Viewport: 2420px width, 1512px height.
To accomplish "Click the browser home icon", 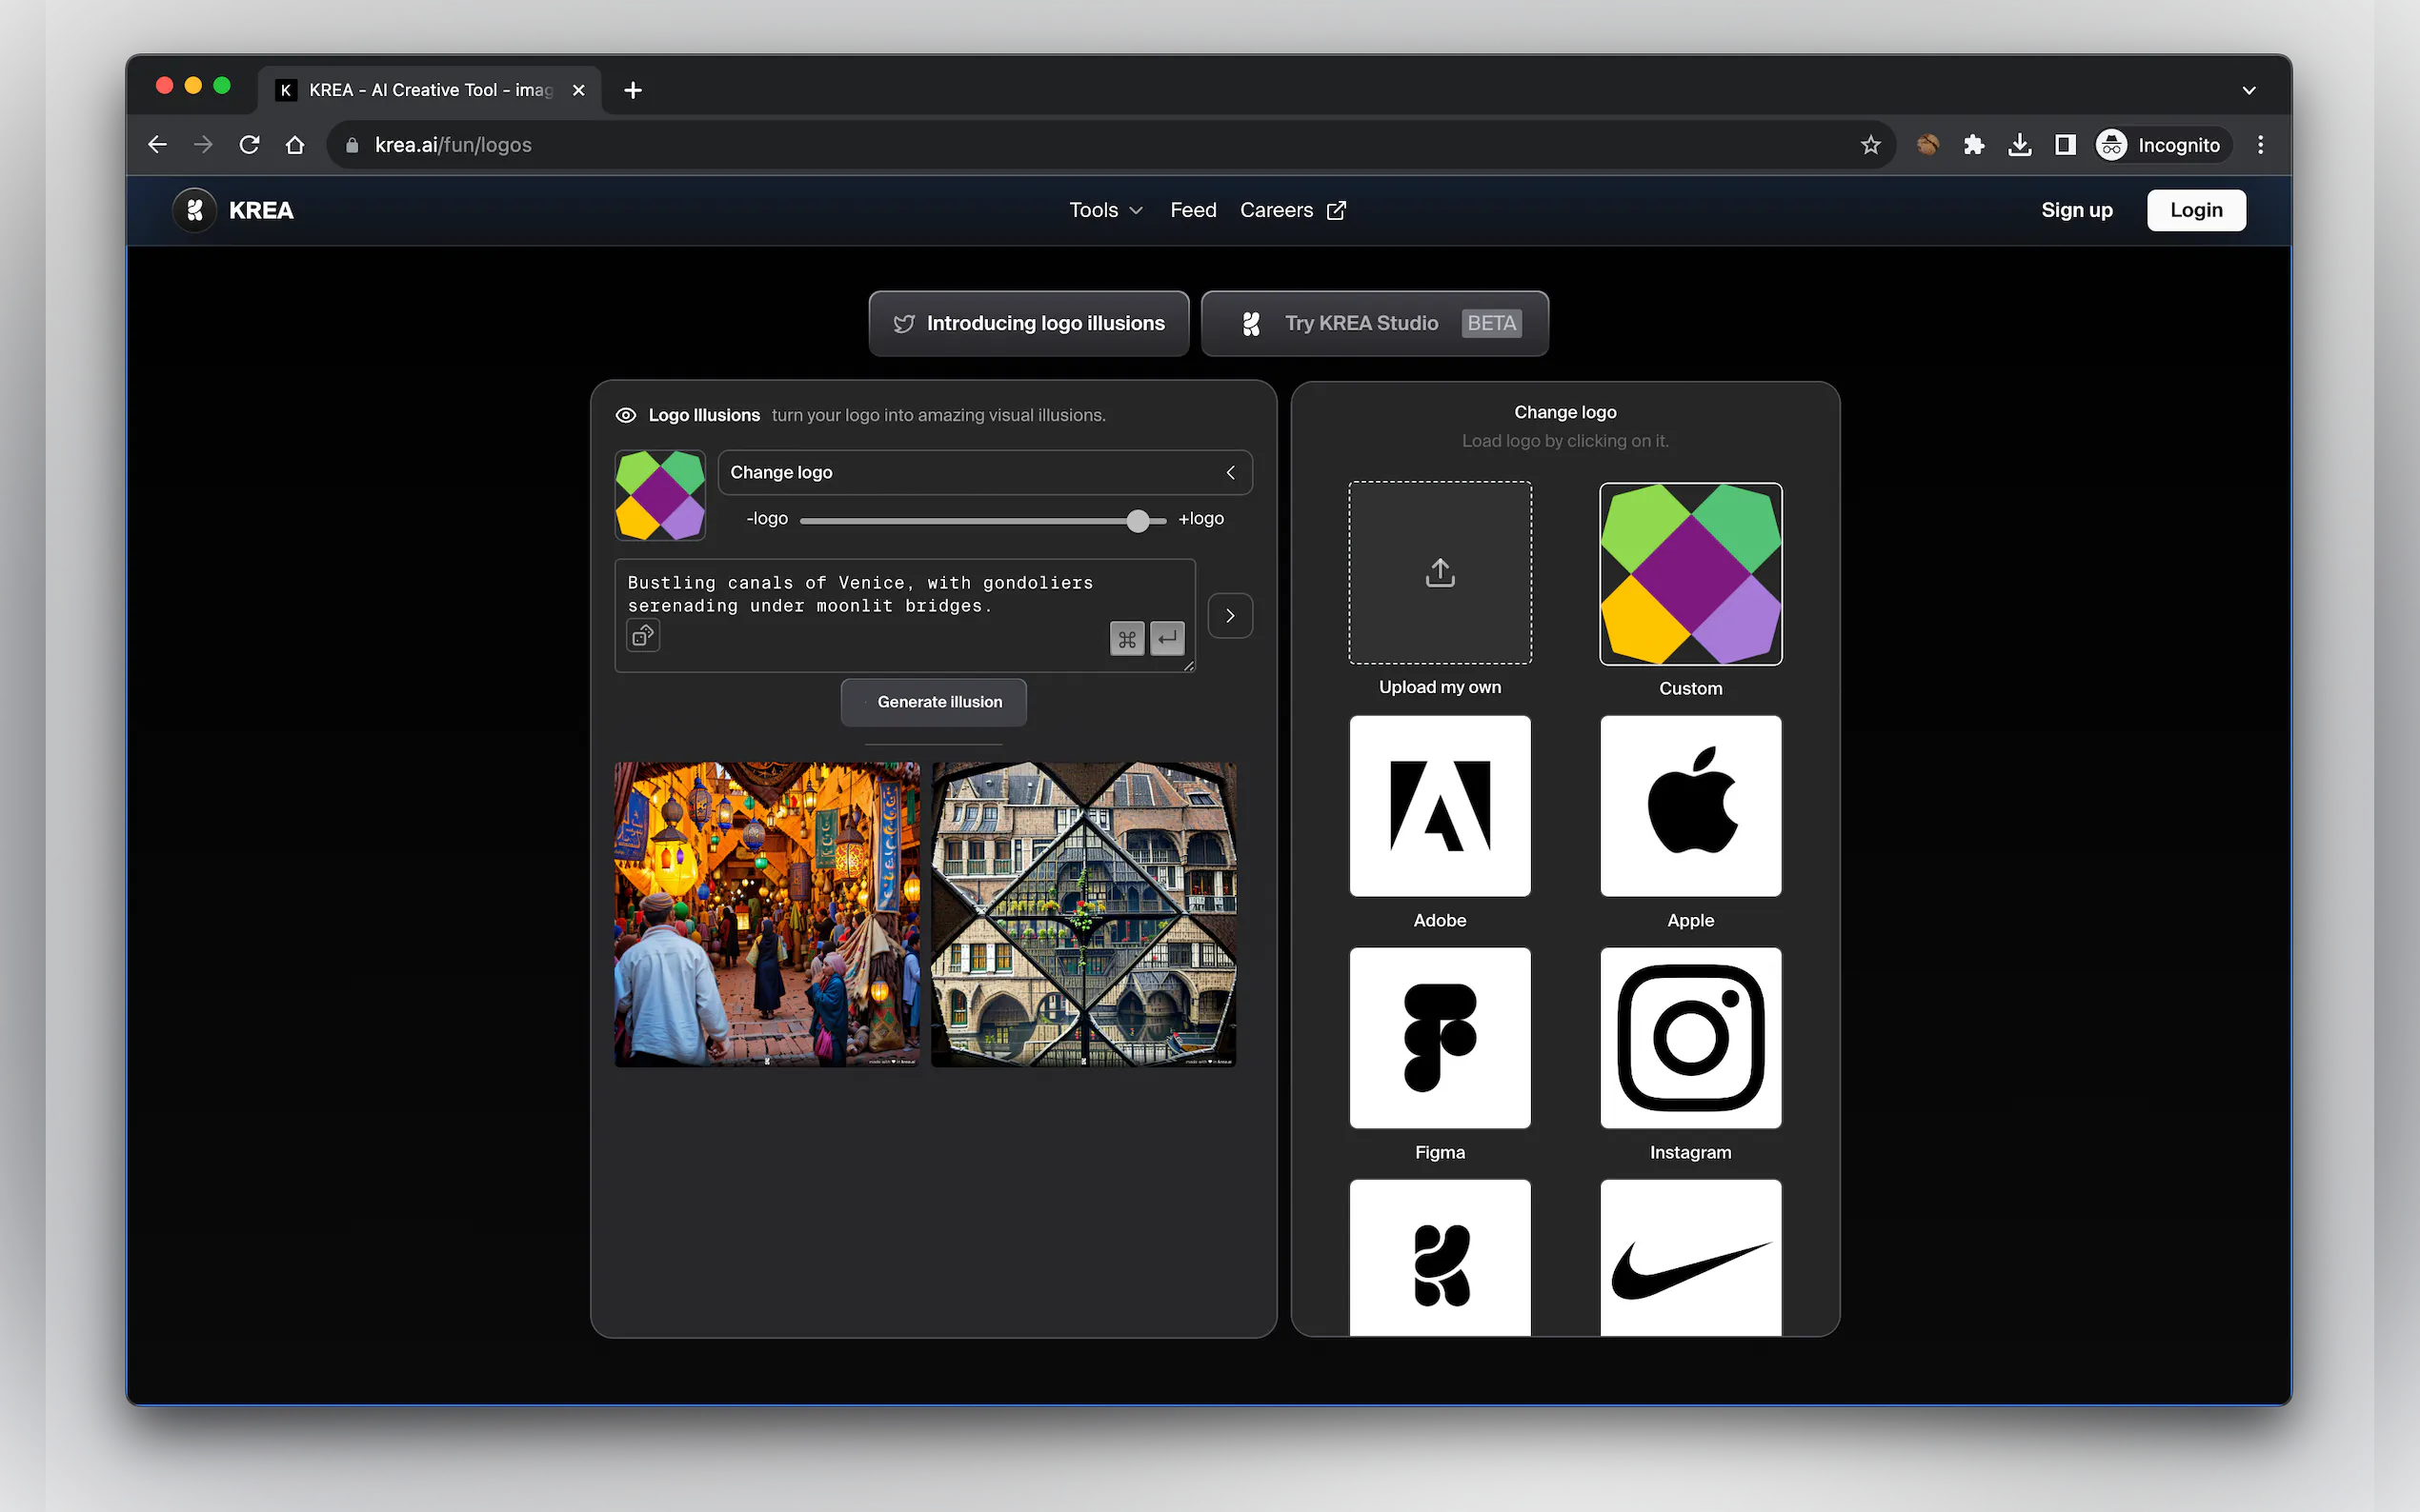I will 295,145.
